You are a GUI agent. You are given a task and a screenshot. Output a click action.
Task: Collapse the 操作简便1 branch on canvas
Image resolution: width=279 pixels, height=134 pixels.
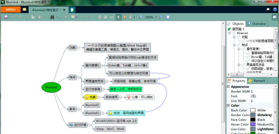(x=102, y=65)
